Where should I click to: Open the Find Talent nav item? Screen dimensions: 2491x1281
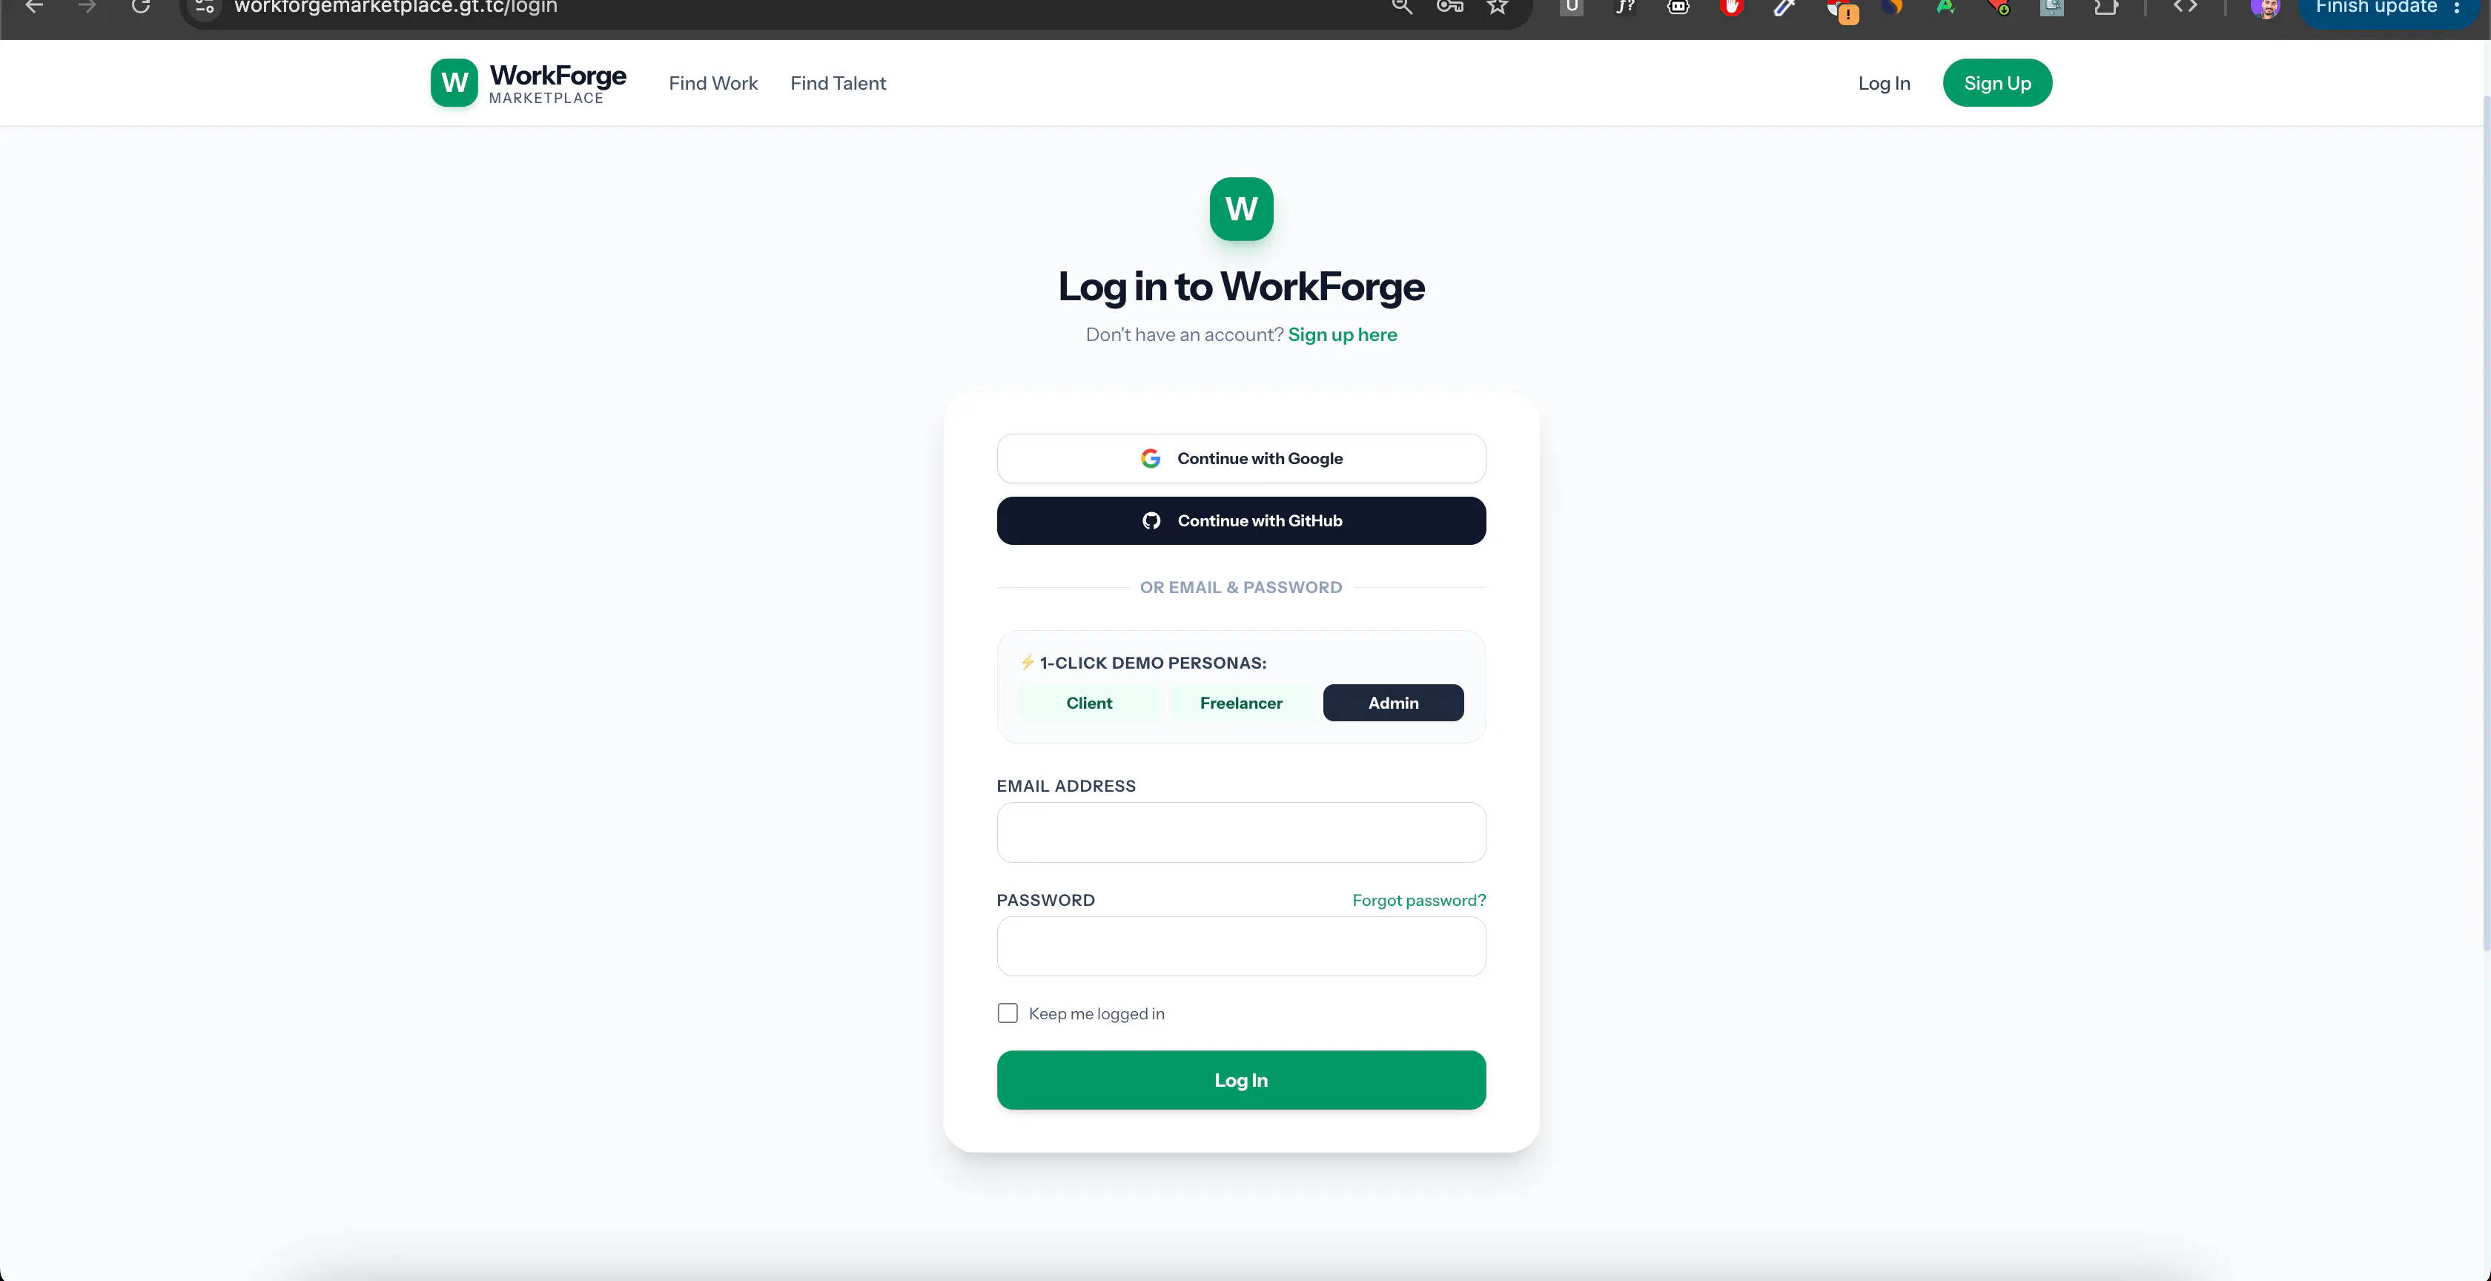[x=838, y=83]
